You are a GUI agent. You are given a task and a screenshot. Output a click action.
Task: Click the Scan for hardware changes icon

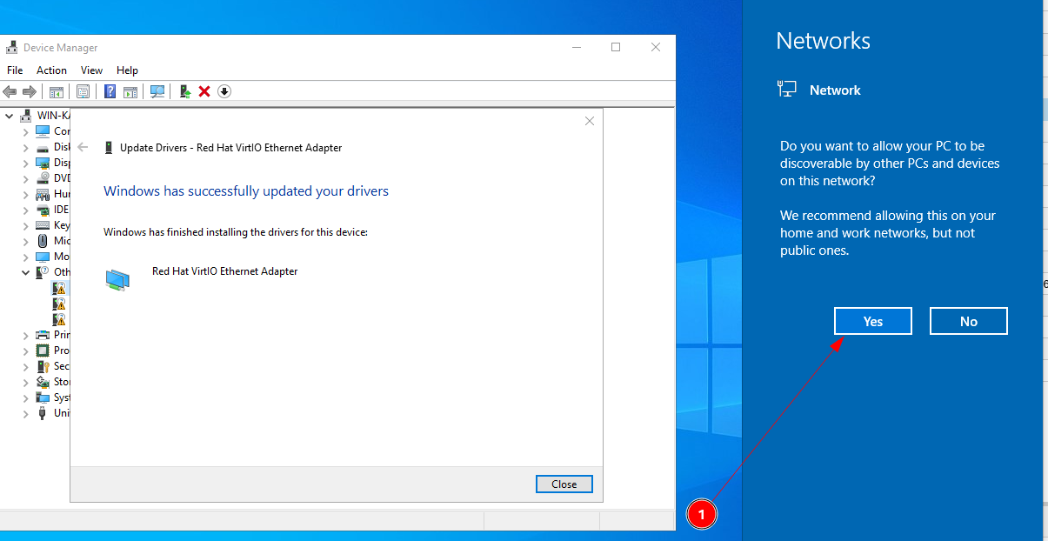[157, 91]
